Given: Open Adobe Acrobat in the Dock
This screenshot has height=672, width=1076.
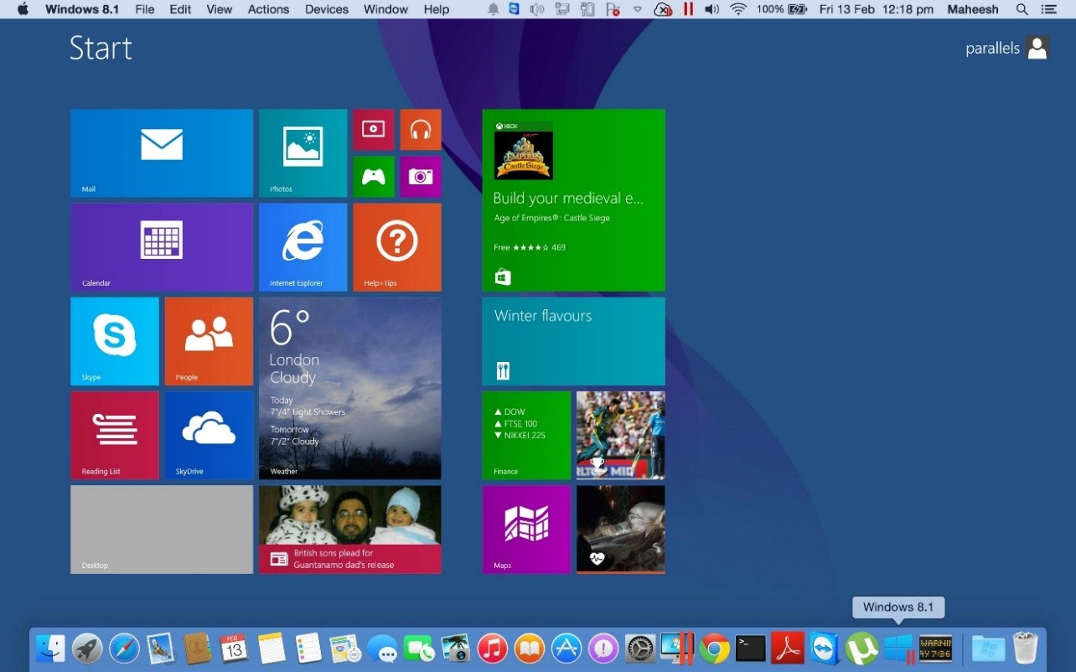Looking at the screenshot, I should tap(788, 648).
